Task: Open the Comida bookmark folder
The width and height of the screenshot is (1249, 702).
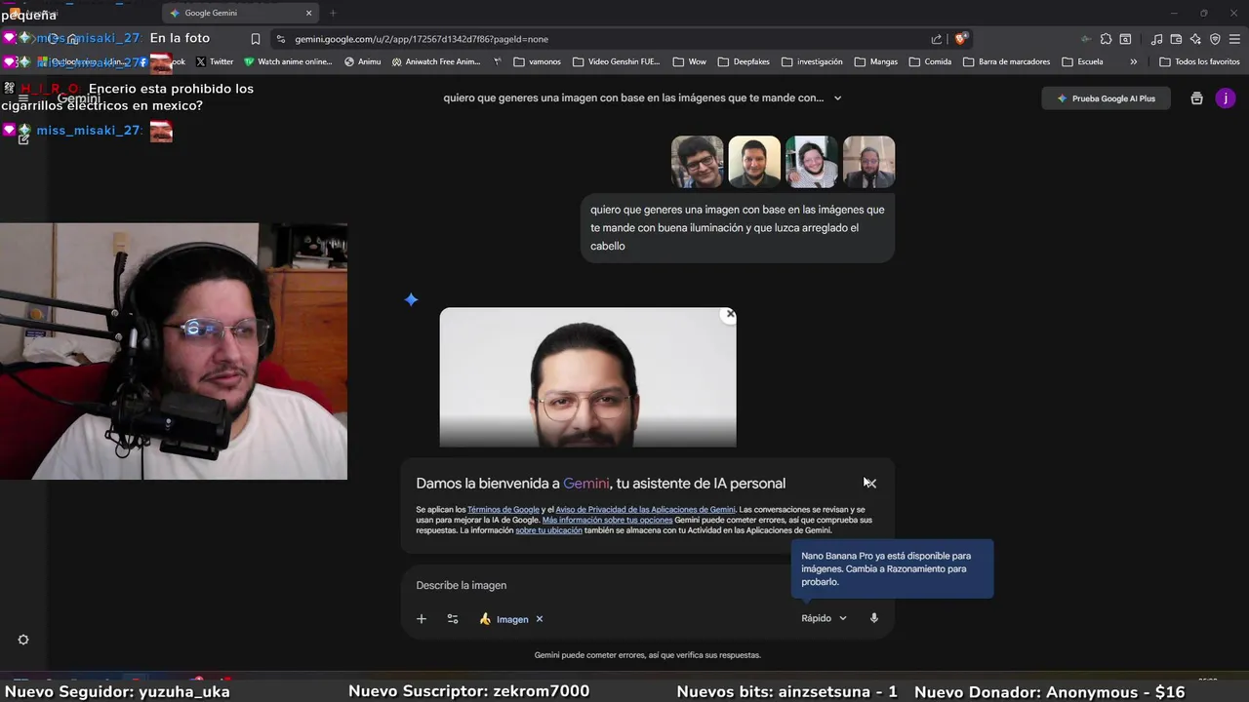Action: click(x=930, y=61)
